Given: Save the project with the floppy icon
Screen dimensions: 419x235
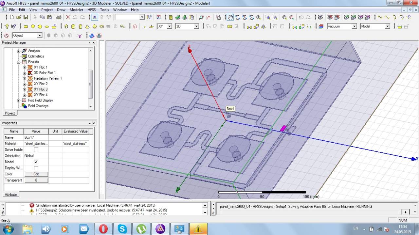Looking at the screenshot, I should pos(26,17).
